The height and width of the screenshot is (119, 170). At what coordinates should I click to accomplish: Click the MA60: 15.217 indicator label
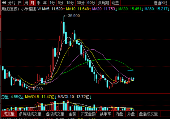157,9
